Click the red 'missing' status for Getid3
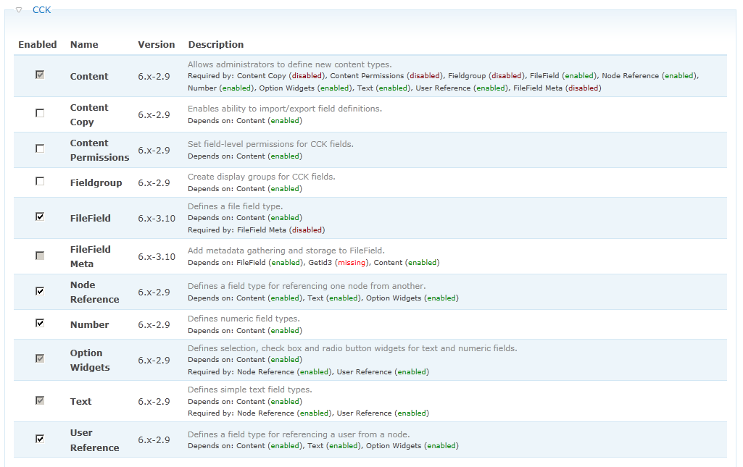This screenshot has height=467, width=743. 357,263
